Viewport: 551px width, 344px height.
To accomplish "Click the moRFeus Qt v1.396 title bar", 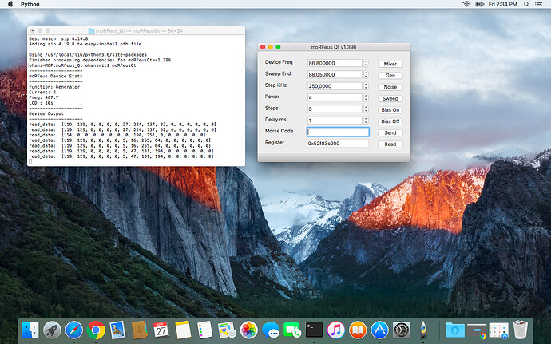I will click(334, 47).
